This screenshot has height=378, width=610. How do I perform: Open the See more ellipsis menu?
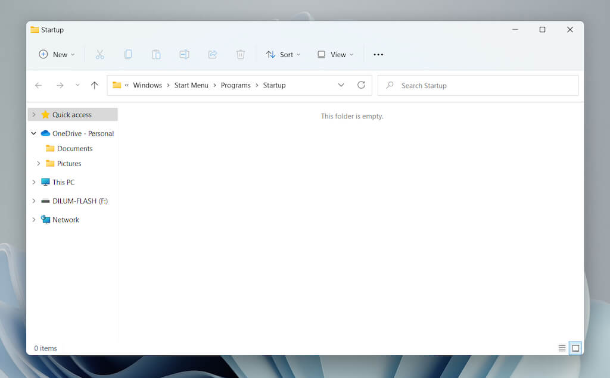coord(378,54)
